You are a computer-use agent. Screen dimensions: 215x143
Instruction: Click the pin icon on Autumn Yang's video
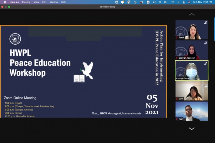point(206,63)
